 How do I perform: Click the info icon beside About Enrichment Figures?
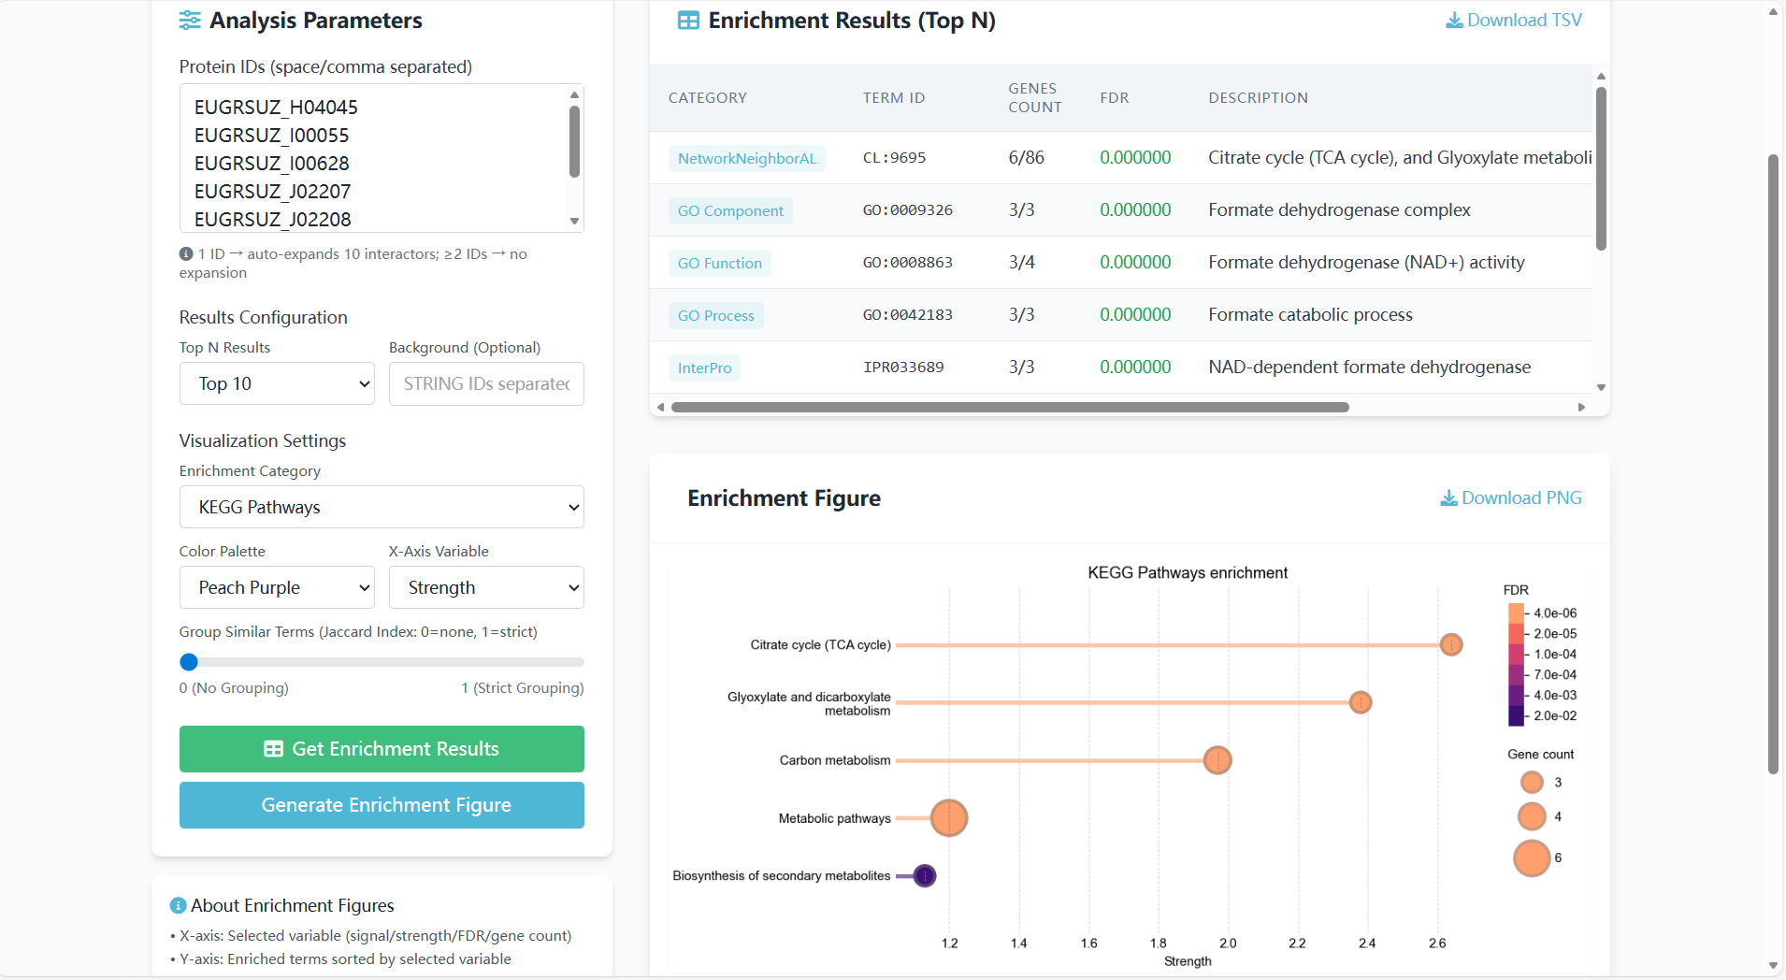pos(177,905)
